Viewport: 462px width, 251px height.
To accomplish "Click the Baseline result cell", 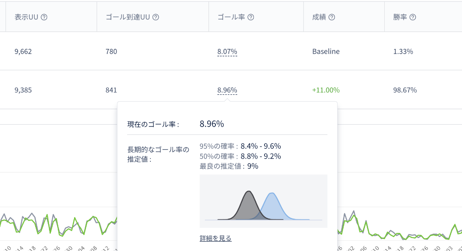I will point(326,52).
